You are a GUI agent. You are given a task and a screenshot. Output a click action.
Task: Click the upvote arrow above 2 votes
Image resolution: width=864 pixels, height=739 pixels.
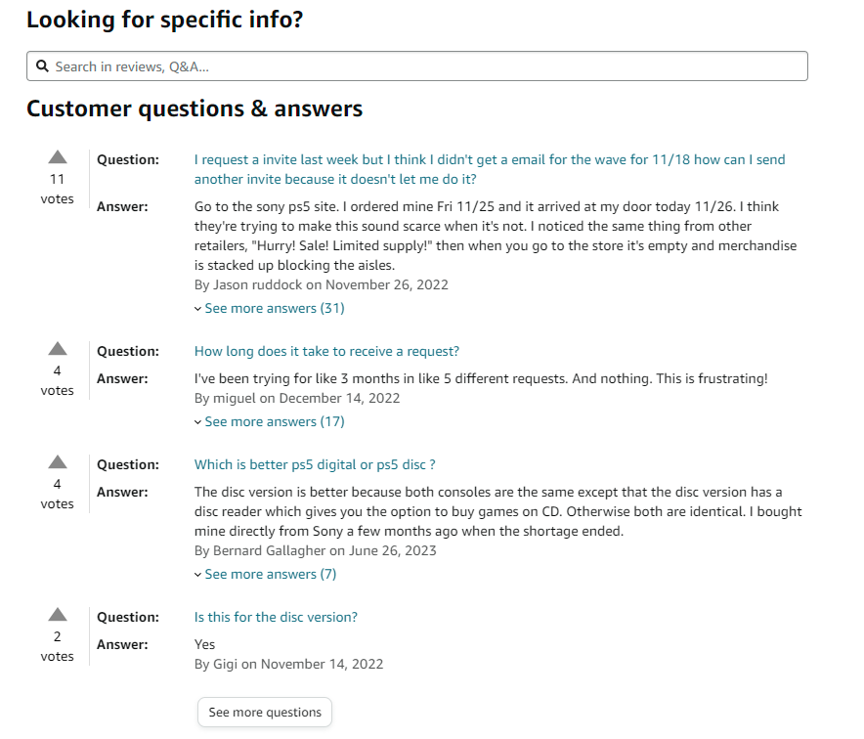coord(57,612)
